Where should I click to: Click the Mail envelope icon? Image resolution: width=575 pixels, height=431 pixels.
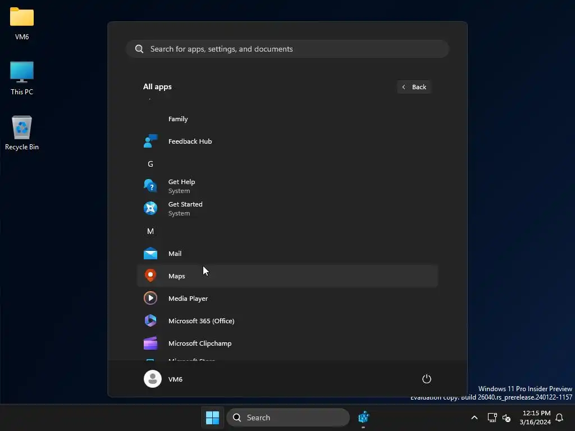pos(150,254)
